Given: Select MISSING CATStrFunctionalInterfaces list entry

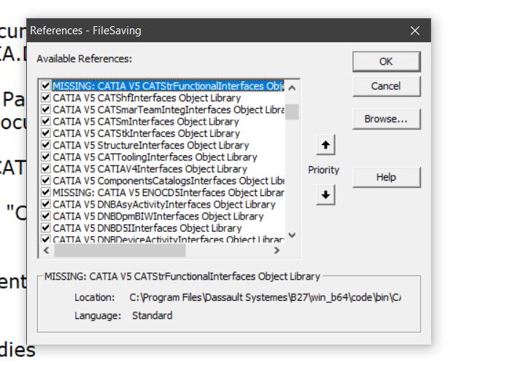Looking at the screenshot, I should (168, 86).
